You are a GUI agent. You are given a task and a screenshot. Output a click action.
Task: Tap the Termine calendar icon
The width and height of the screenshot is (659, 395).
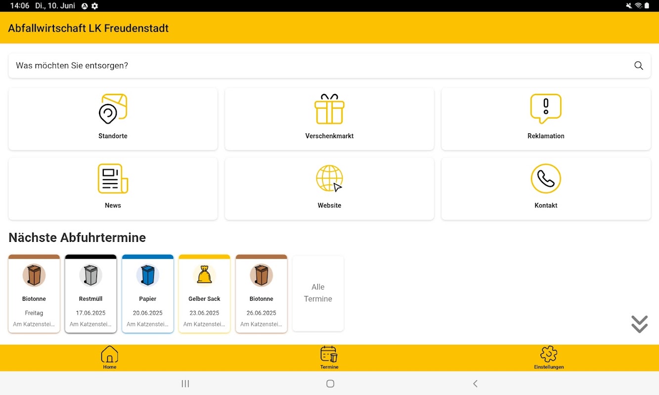[329, 354]
